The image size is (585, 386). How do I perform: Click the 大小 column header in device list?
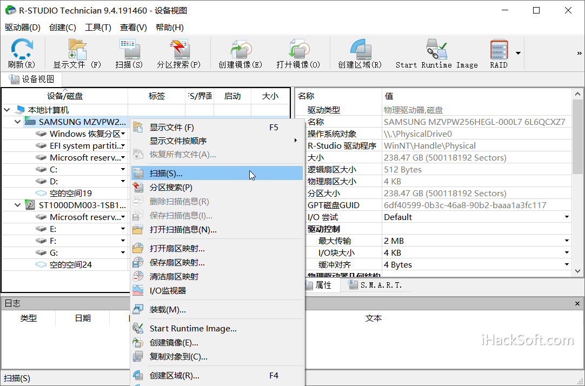point(270,96)
